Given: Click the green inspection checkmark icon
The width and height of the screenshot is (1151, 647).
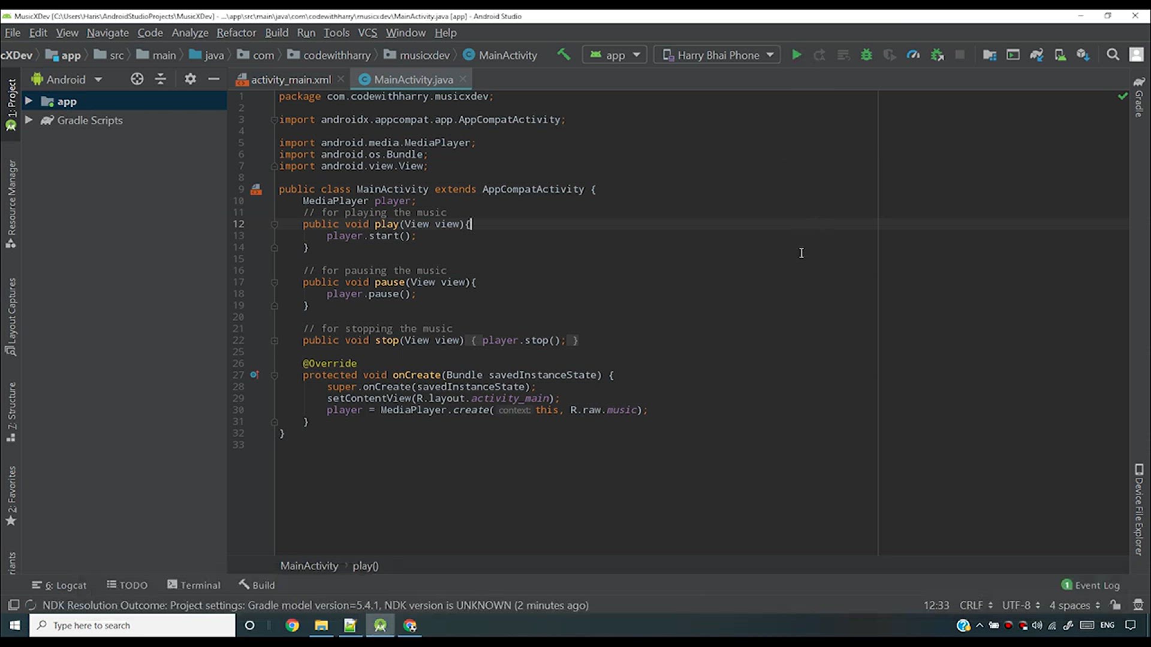Looking at the screenshot, I should (x=1122, y=96).
